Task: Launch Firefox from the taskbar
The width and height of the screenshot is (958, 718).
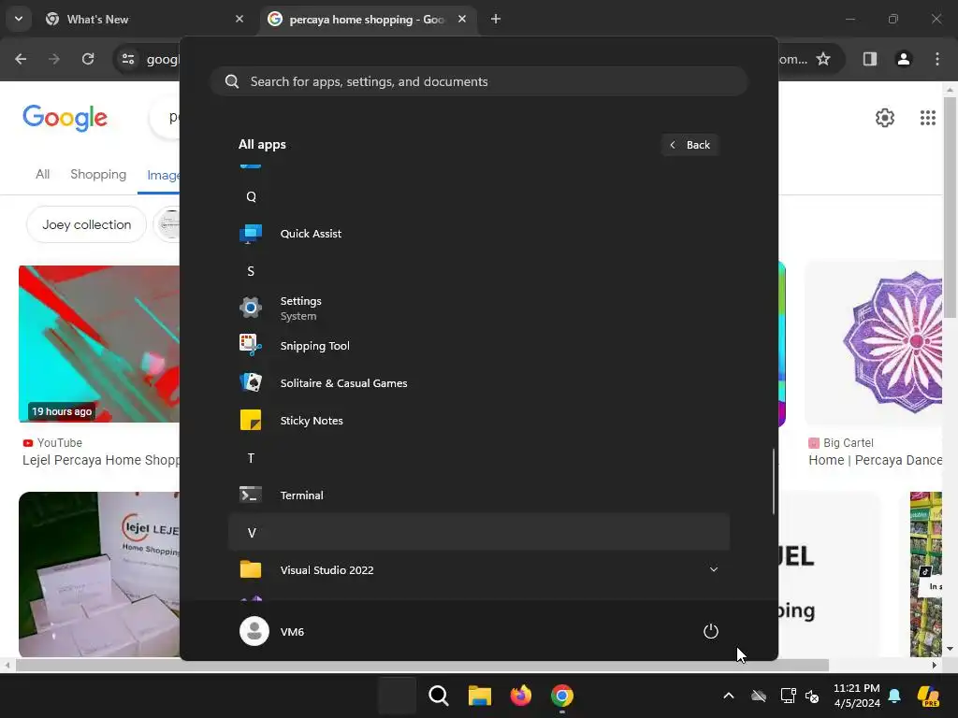Action: tap(520, 696)
